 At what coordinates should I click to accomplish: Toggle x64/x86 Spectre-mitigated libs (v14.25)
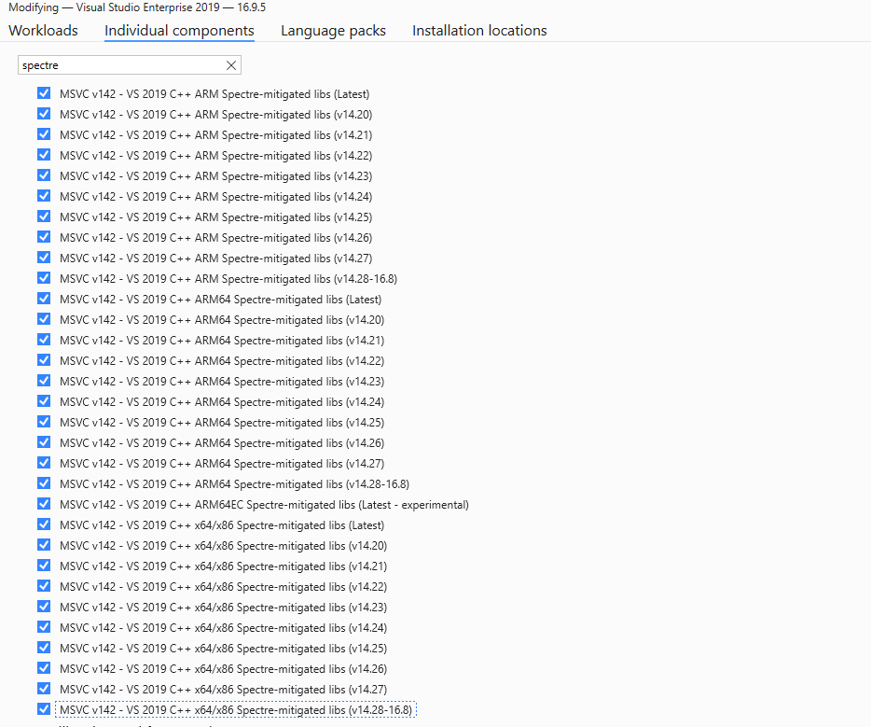(x=44, y=648)
